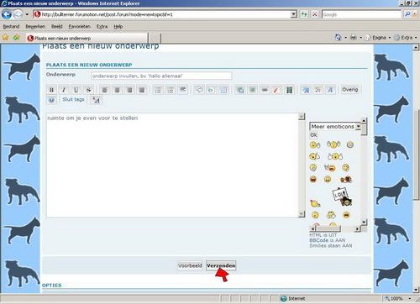Screen dimensions: 420x304
Task: Apply underline formatting button
Action: point(76,90)
